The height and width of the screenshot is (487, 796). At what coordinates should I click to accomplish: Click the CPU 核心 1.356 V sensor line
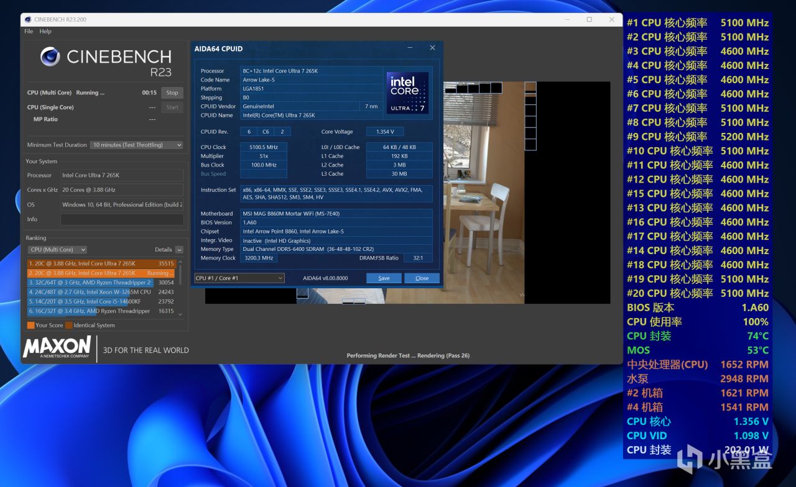[x=698, y=421]
